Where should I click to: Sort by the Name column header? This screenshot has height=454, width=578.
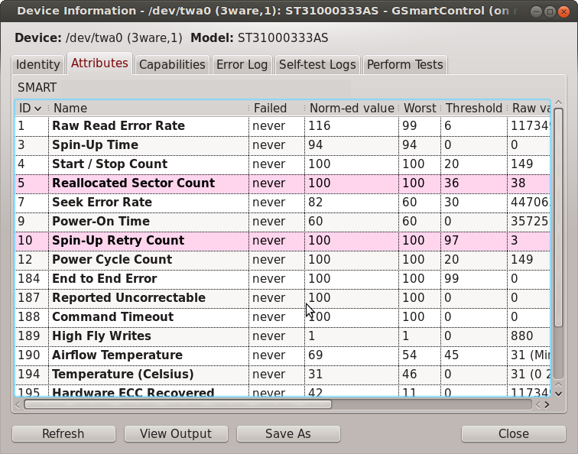(x=148, y=109)
